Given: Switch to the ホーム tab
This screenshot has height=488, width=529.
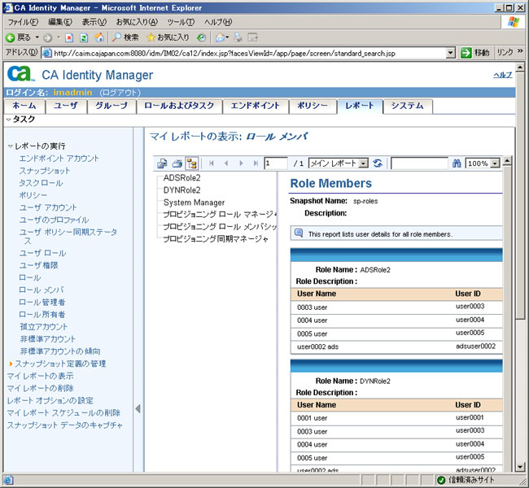Looking at the screenshot, I should (24, 106).
